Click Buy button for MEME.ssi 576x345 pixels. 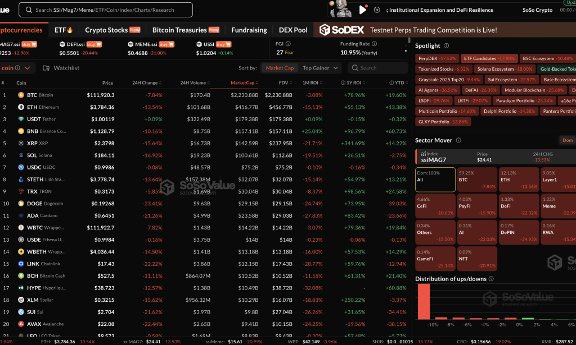point(166,44)
